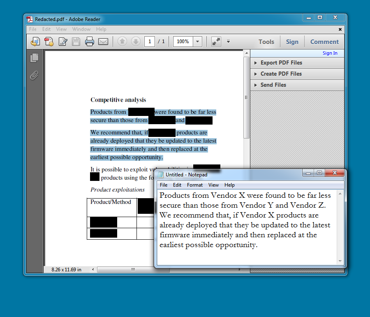Screen dimensions: 370x317
Task: Click Notepad scrollbar down arrow
Action: click(340, 261)
